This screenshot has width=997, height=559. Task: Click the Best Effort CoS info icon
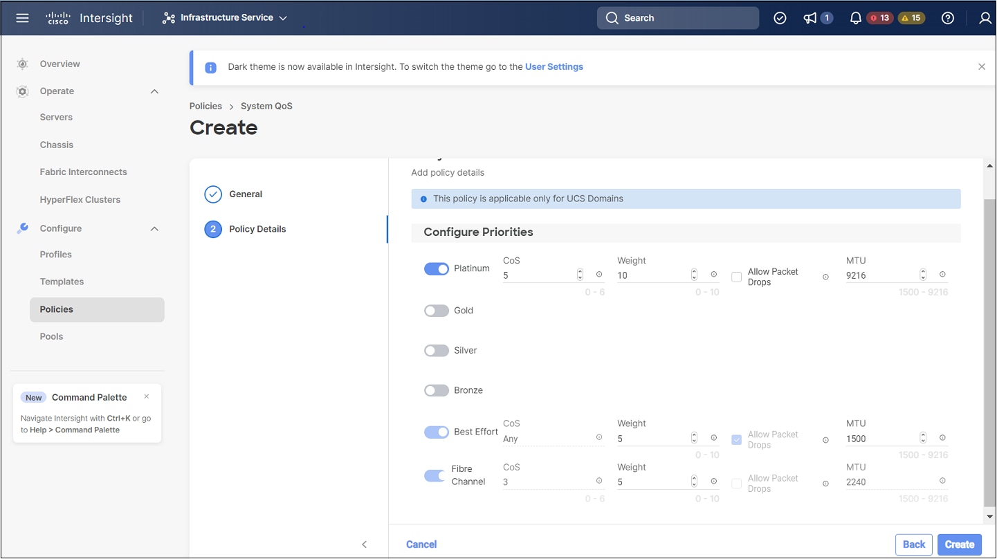pos(599,437)
